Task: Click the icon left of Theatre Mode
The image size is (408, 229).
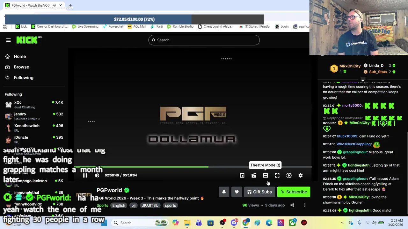Action: (x=254, y=176)
